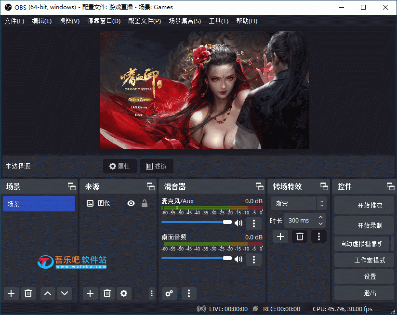397x315 pixels.
Task: Open the 配置文件(P) menu
Action: click(145, 21)
